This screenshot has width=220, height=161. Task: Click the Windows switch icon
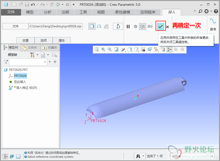click(x=58, y=5)
